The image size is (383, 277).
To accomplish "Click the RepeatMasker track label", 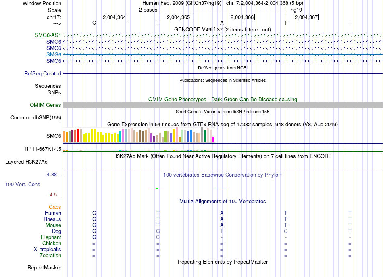I will point(44,267).
